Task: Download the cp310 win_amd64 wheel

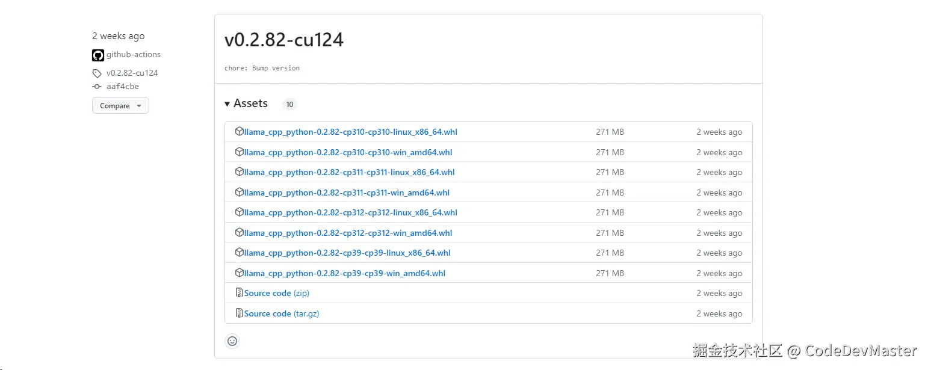Action: pos(348,152)
